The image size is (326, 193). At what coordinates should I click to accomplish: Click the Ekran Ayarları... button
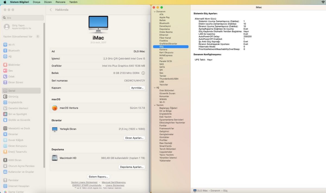134,138
